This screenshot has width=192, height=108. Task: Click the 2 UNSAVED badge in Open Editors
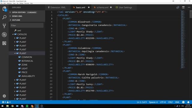click(32, 12)
